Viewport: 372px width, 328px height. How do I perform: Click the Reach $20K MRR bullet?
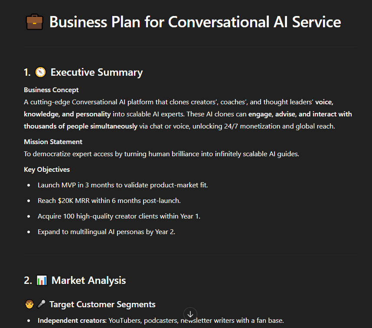click(x=109, y=201)
